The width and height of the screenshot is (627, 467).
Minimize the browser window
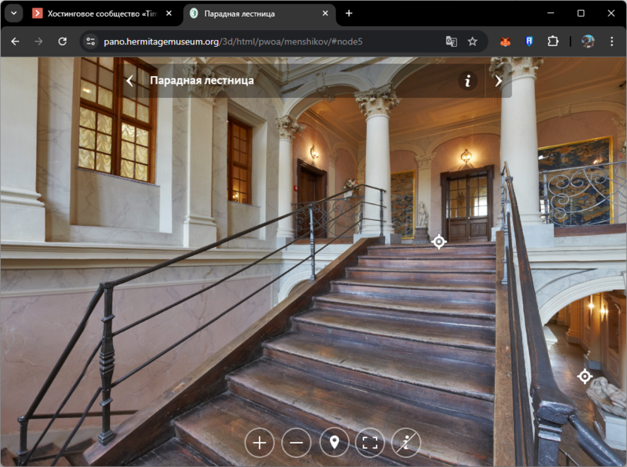pos(551,14)
